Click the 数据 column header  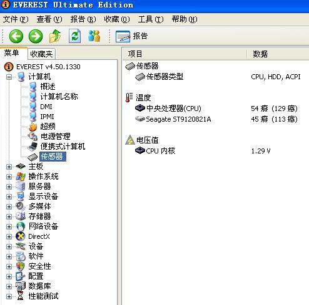coord(278,54)
